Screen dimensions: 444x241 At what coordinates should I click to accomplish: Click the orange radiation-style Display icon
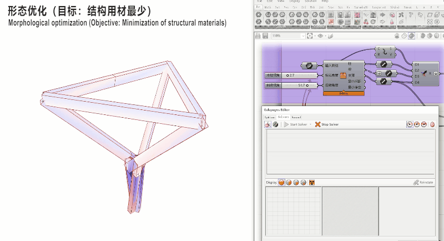tap(312, 182)
